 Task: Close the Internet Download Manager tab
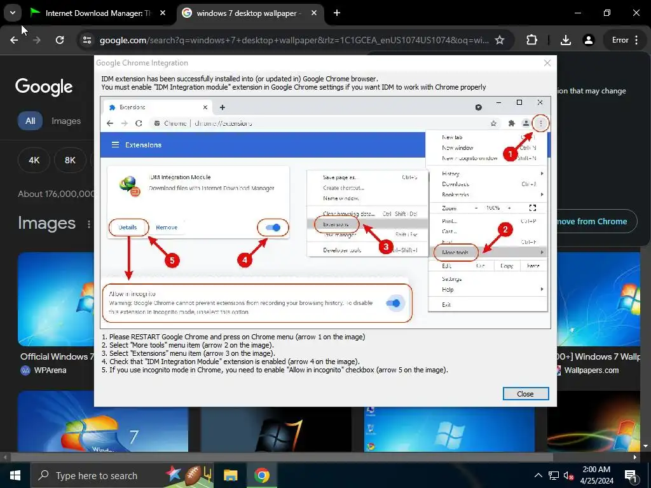coord(163,13)
